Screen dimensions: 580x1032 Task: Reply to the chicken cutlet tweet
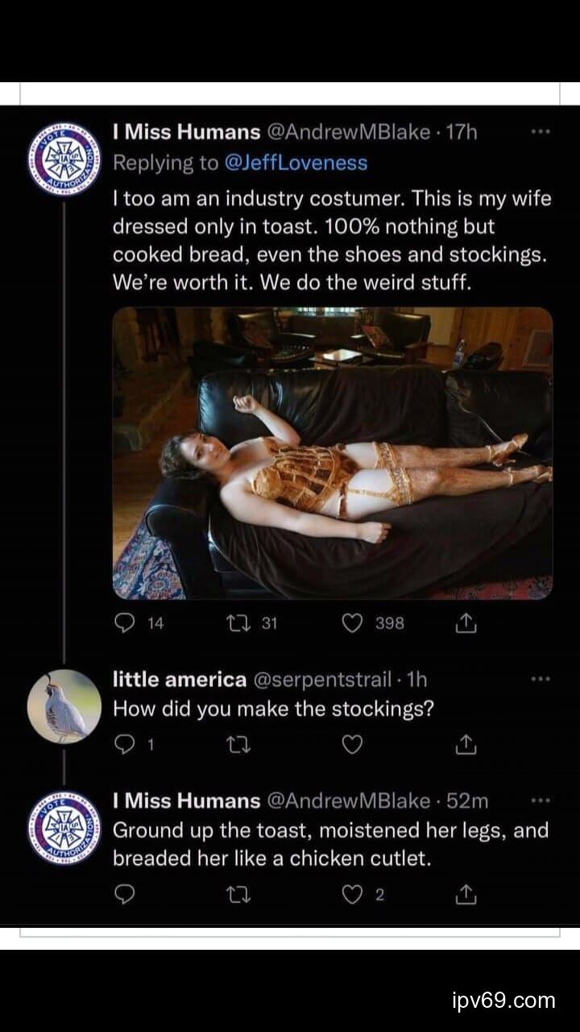(126, 895)
